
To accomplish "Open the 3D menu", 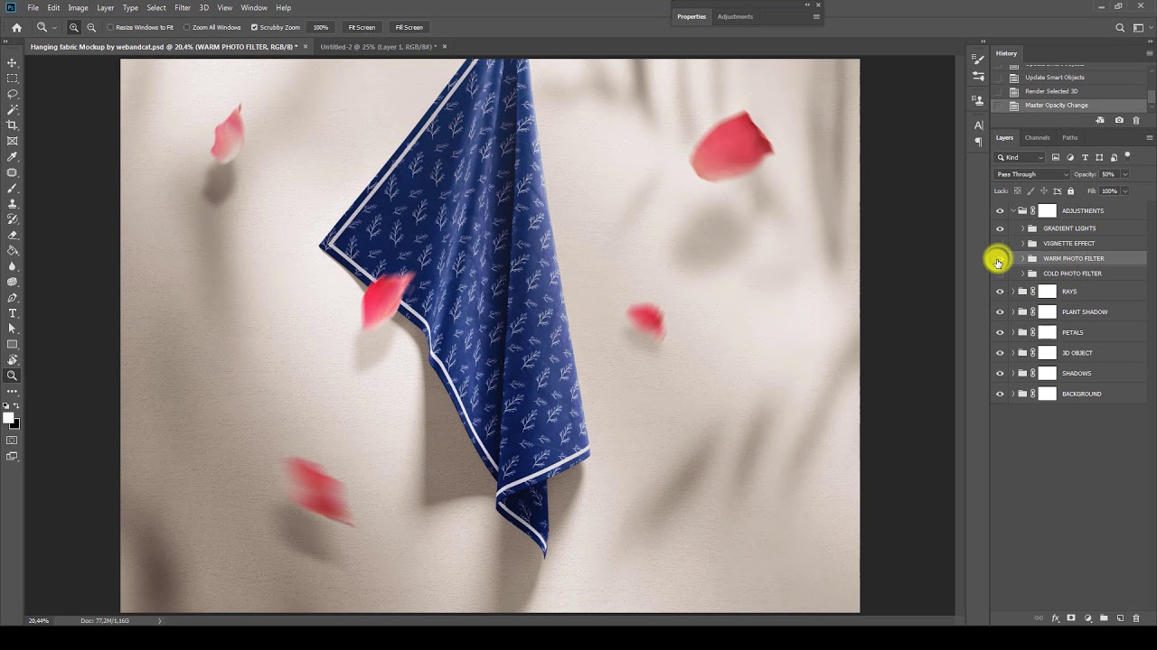I will click(203, 7).
